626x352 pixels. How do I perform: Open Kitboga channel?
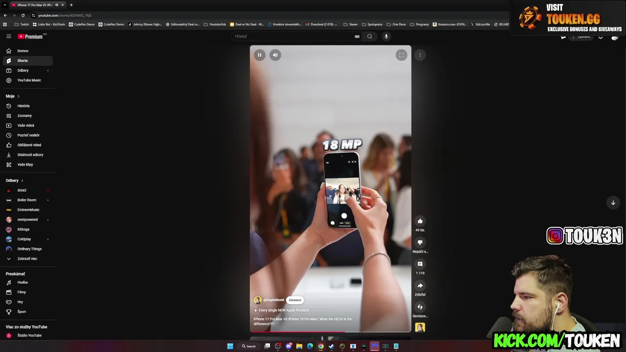(27, 229)
